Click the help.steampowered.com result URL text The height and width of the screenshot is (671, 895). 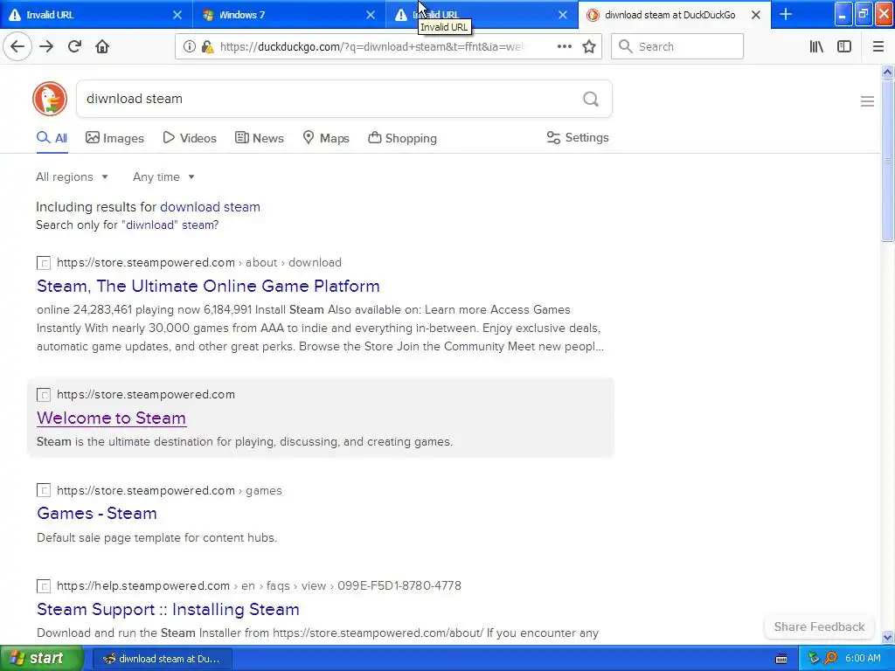coord(259,586)
